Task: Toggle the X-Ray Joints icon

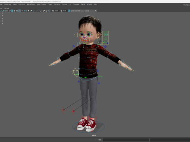Action: click(x=49, y=11)
